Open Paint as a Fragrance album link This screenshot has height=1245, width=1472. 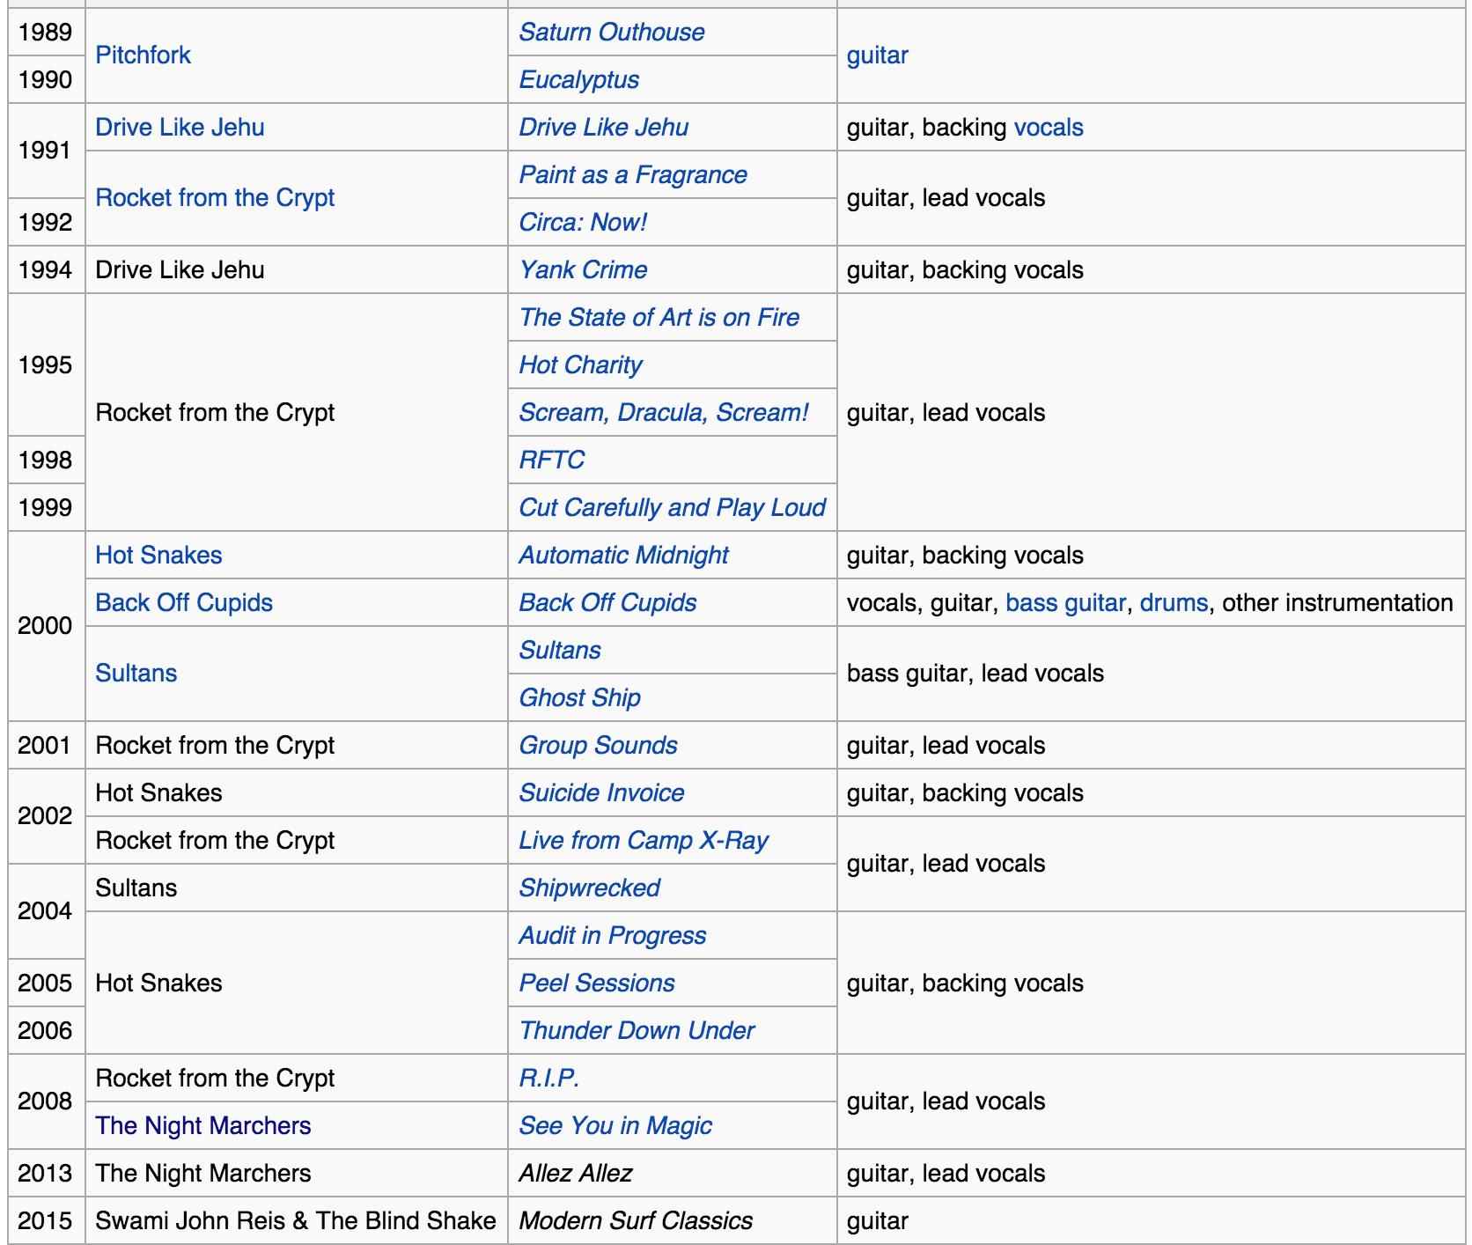click(633, 175)
